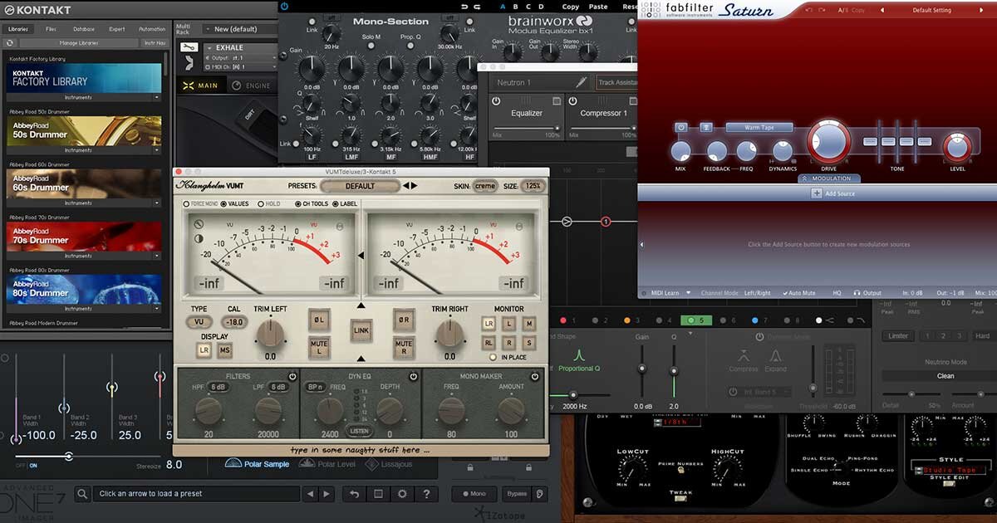
Task: Expand the 50s Drummer Instruments arrow
Action: point(155,151)
